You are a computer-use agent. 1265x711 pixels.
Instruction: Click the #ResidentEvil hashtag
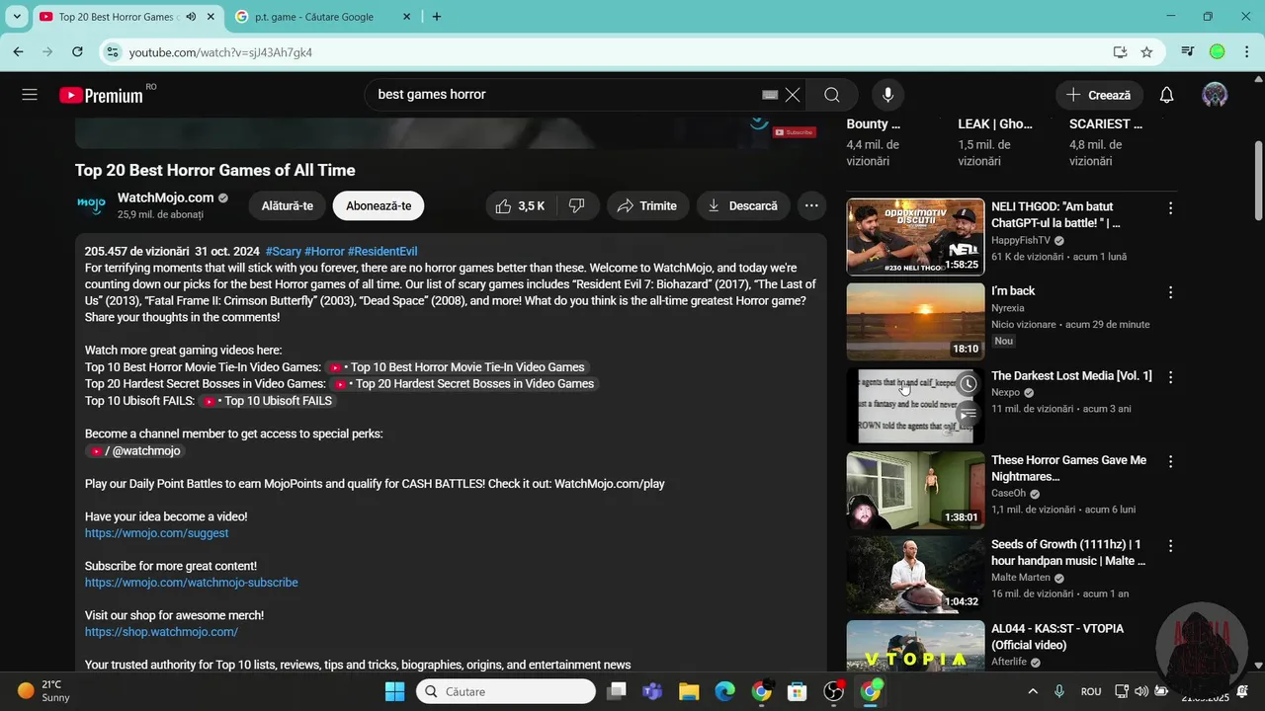(x=382, y=252)
